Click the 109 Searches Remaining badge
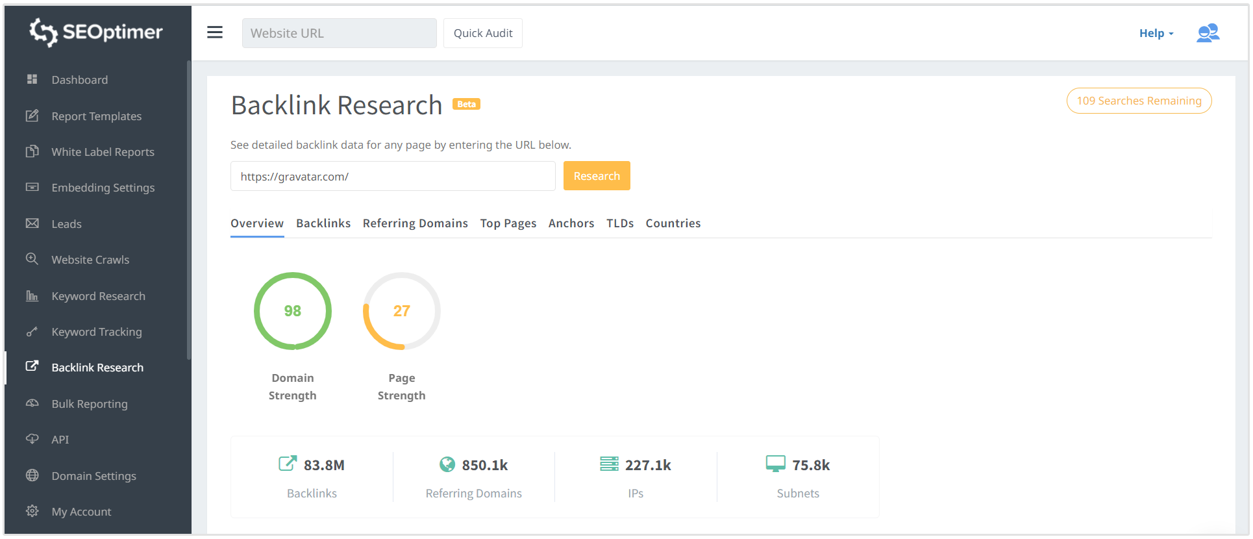This screenshot has height=539, width=1253. (1139, 101)
